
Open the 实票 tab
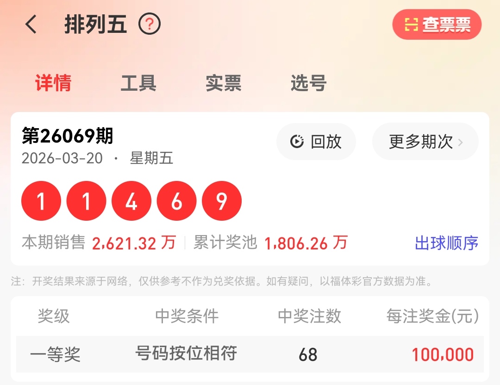pos(224,83)
